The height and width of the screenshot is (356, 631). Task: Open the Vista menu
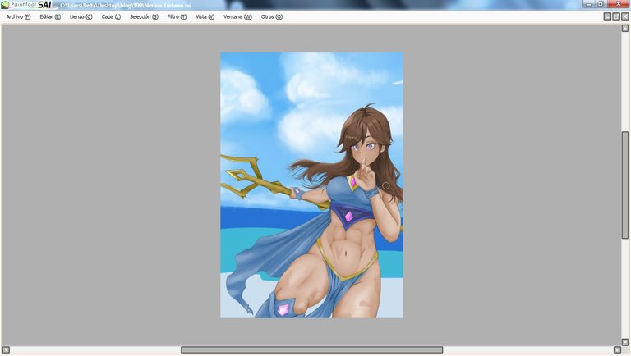(205, 17)
